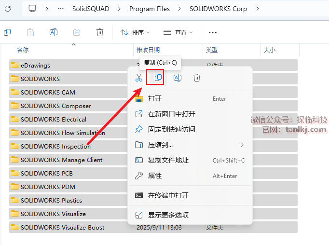This screenshot has width=329, height=245.
Task: Click the folder icon beside SOLIDWORKS Plastics
Action: pos(14,200)
